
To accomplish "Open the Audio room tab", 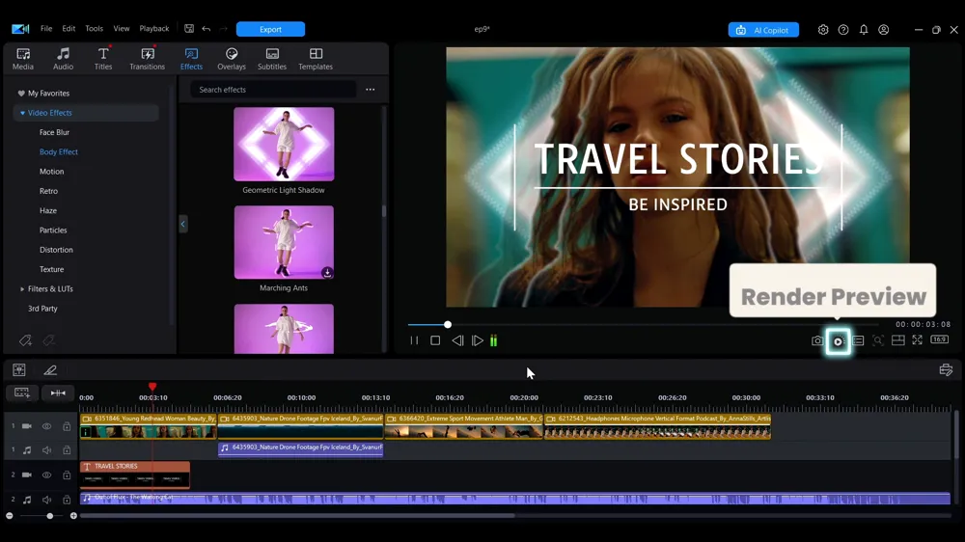I will point(63,59).
